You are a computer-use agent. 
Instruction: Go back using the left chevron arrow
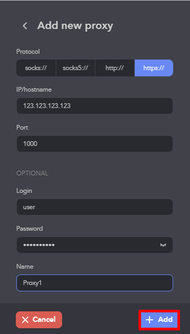coord(25,26)
